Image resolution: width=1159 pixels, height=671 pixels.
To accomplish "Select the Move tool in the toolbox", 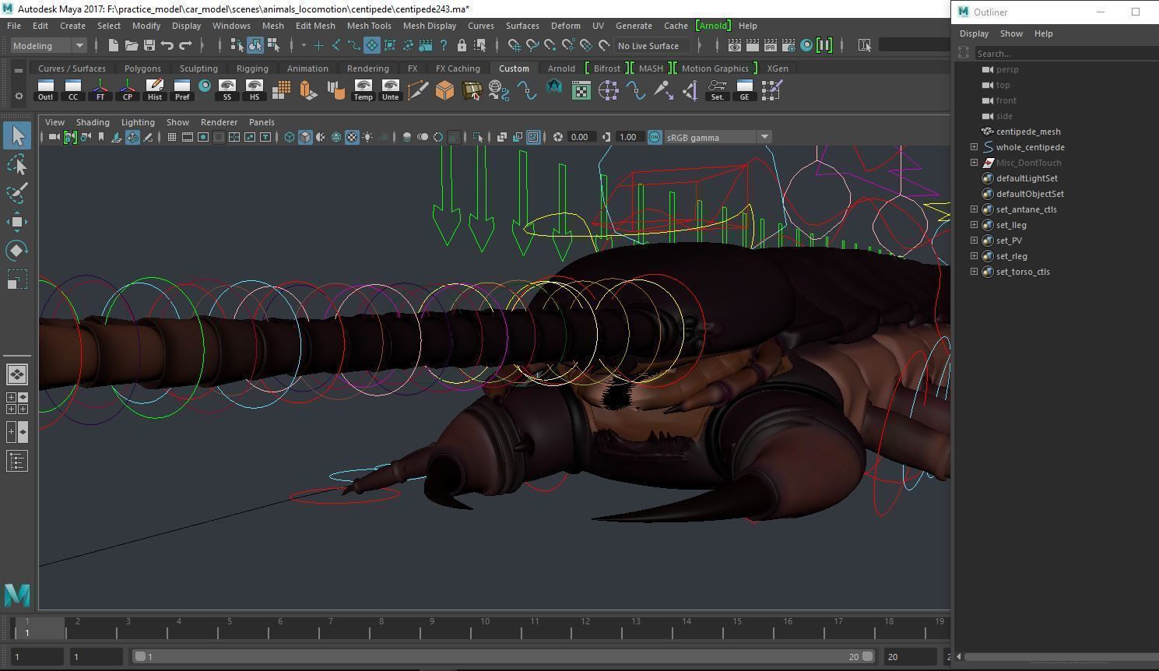I will 17,222.
